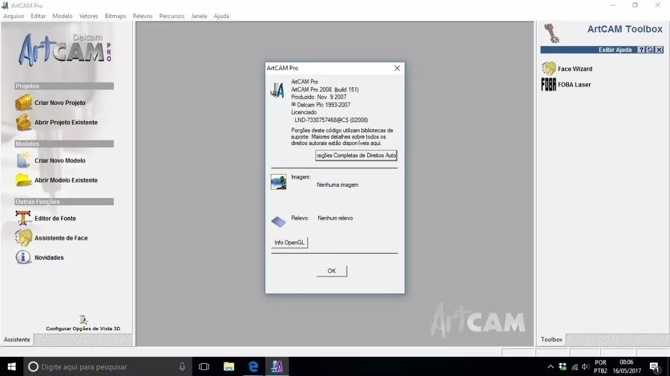Open the Arquivo menu

coord(14,16)
